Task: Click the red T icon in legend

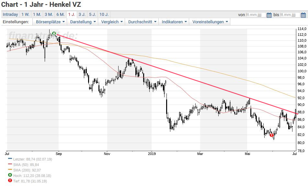Action: [10, 181]
